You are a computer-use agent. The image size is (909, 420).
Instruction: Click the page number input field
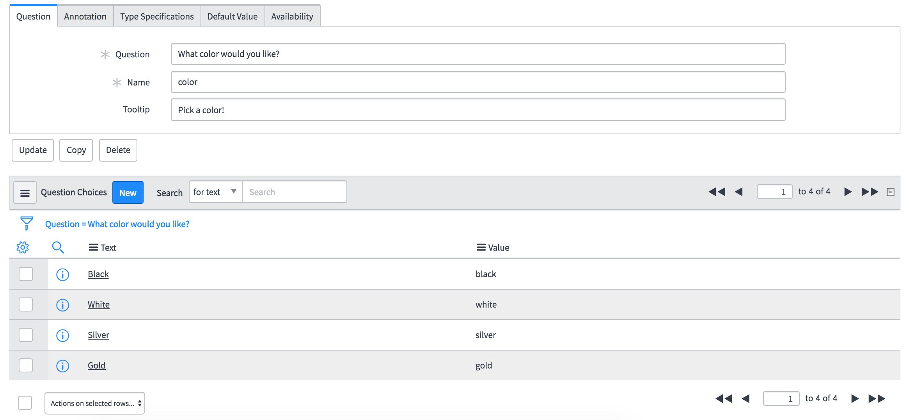click(x=774, y=192)
